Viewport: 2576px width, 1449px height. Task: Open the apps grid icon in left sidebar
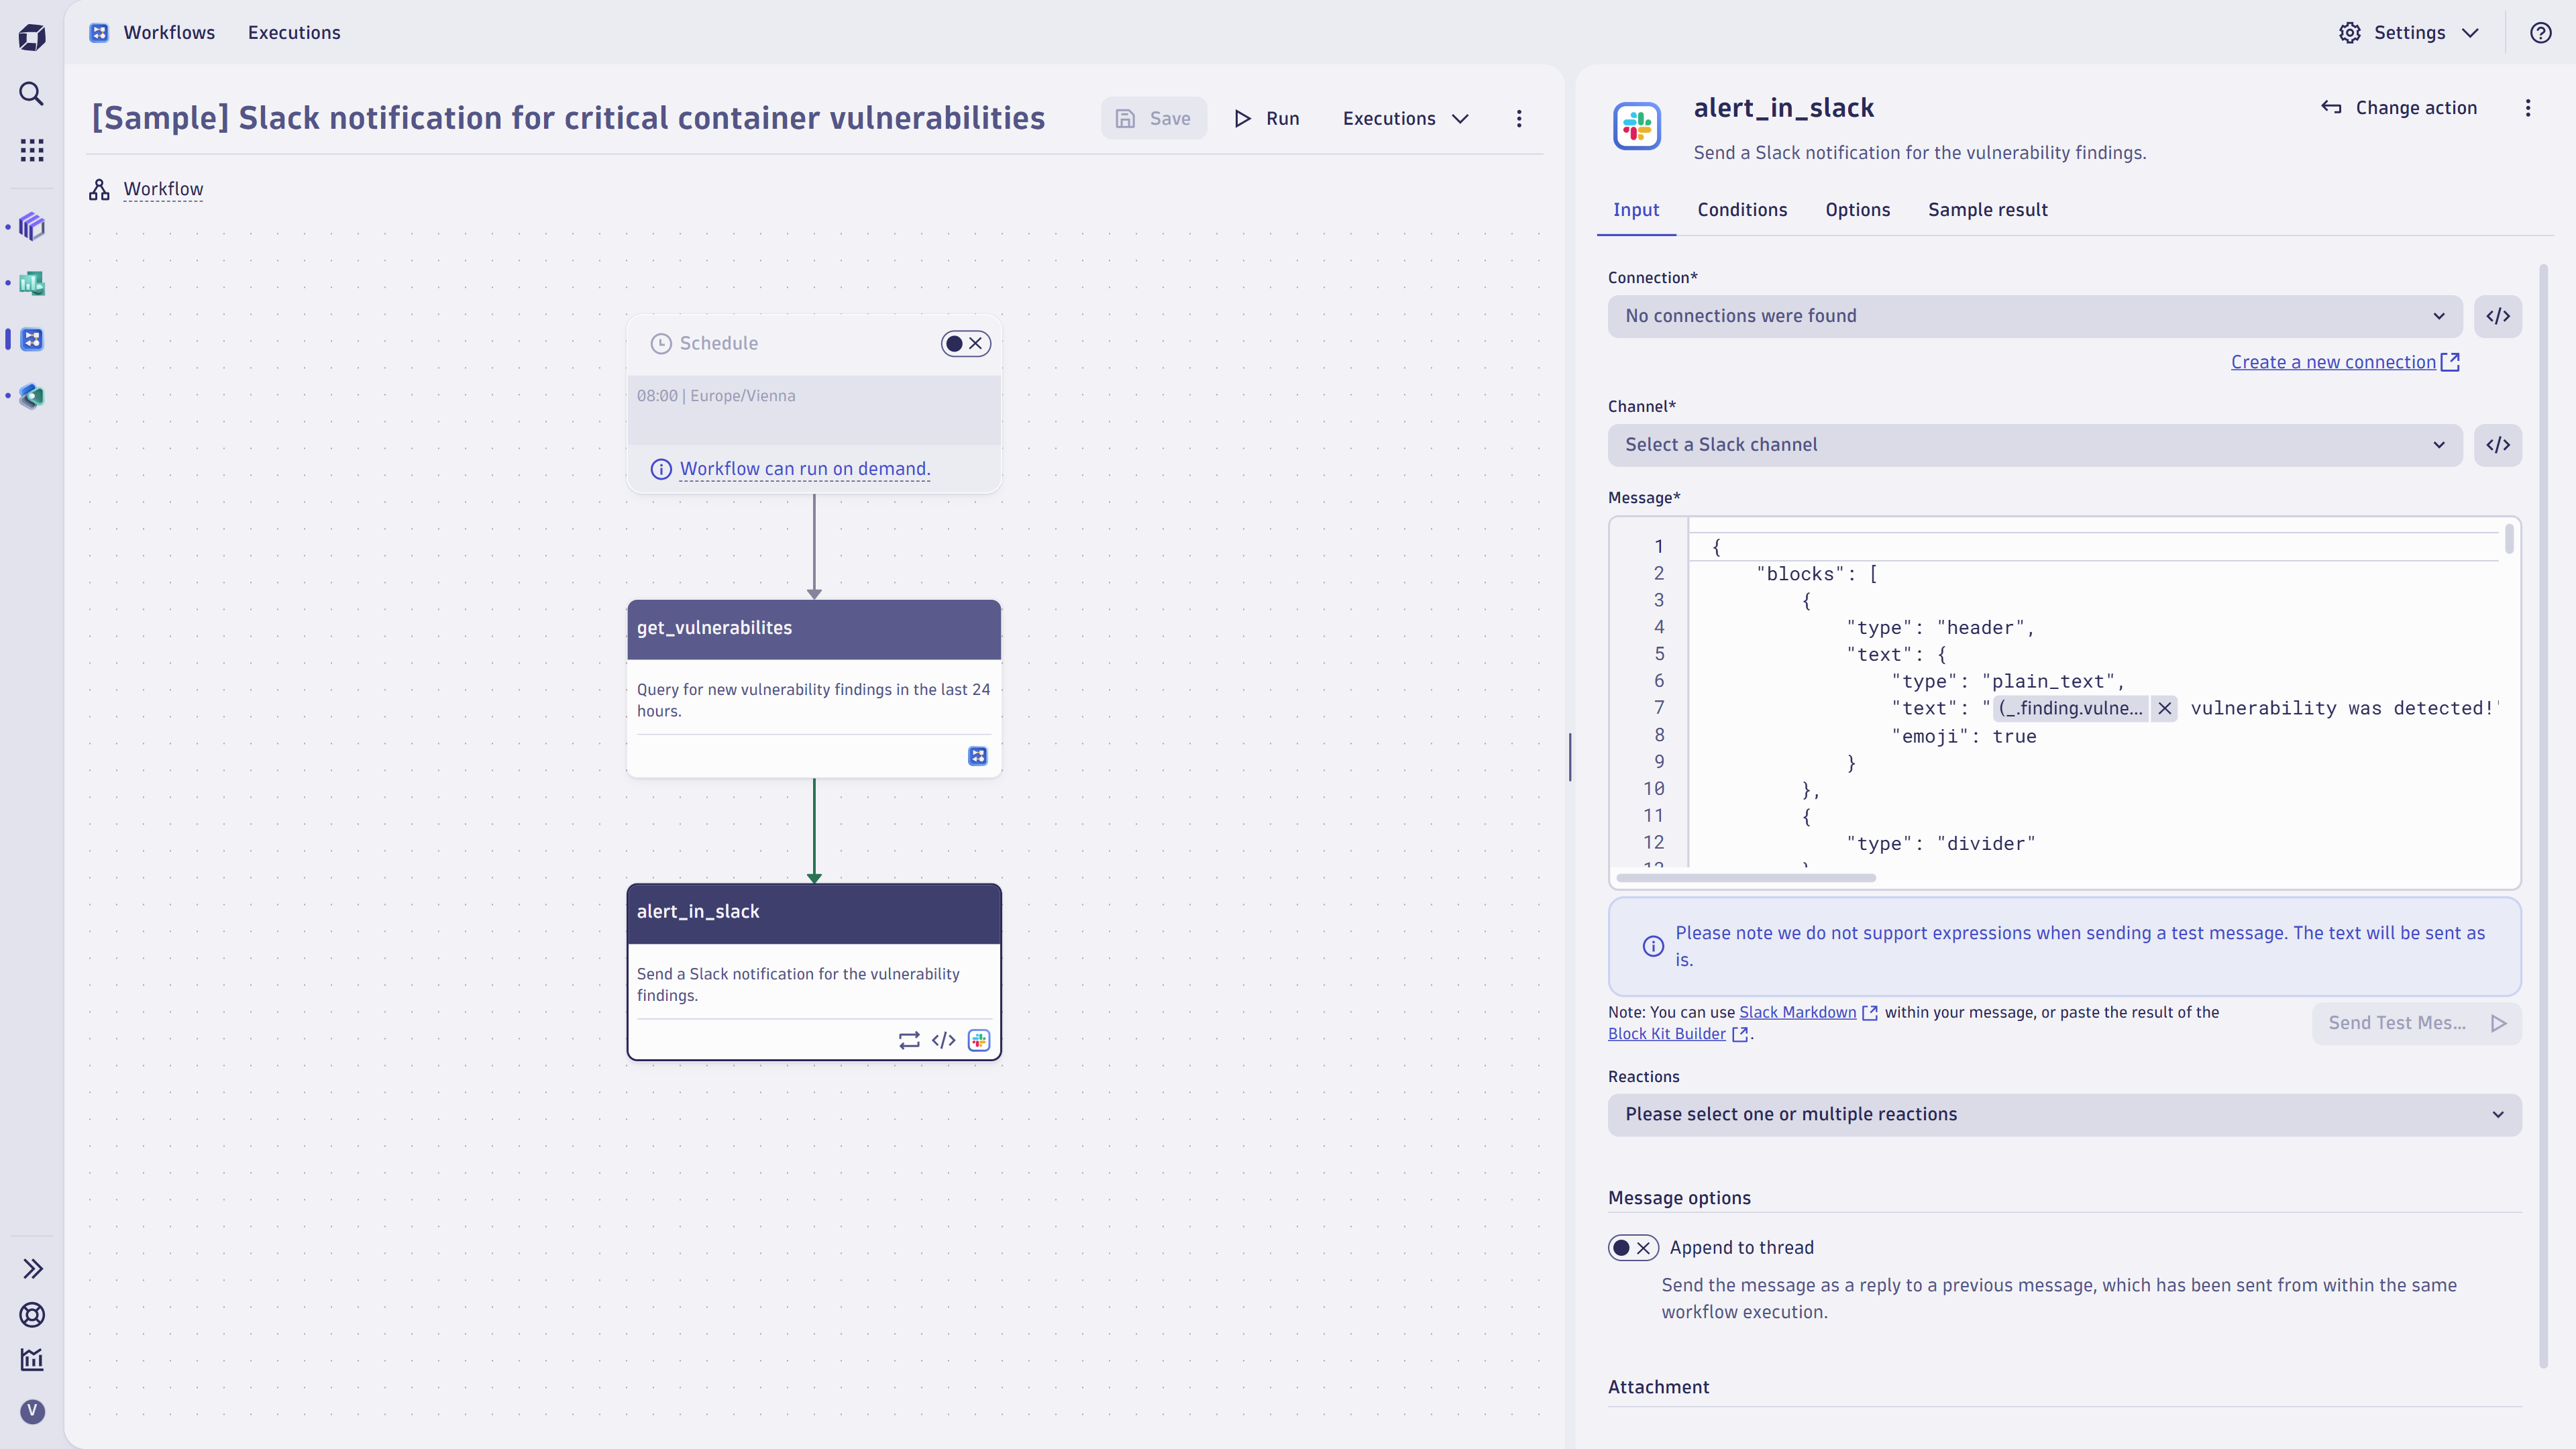31,150
